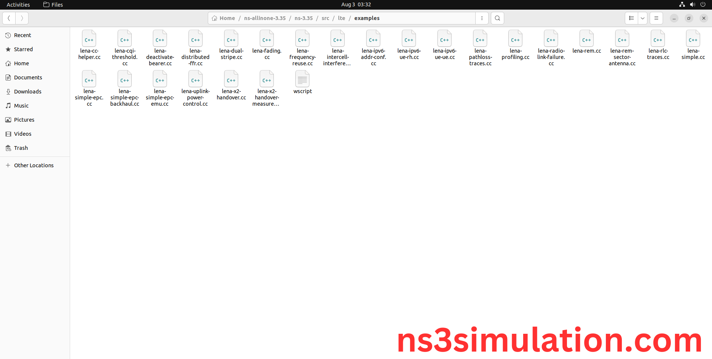Open the hamburger menu on the right
The image size is (712, 359).
coord(656,18)
